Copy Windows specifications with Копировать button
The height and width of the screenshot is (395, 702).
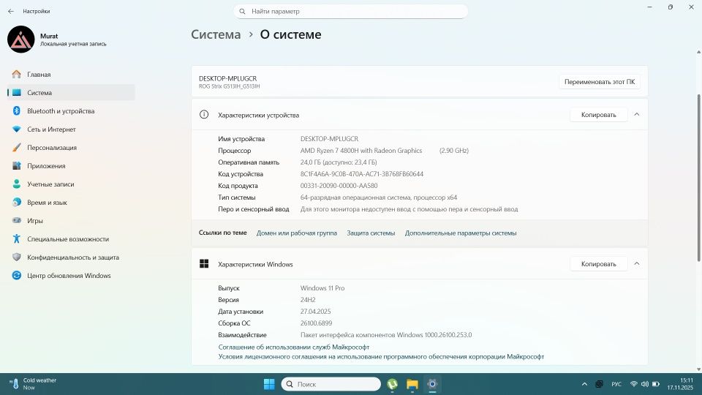[599, 264]
